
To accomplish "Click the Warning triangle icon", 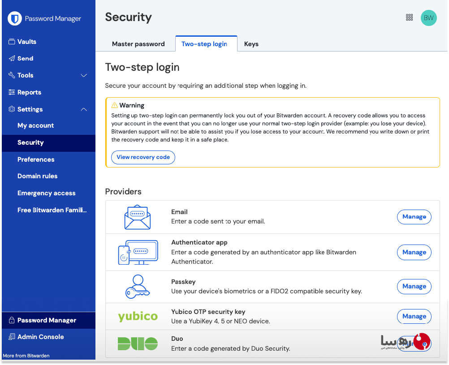I will point(115,105).
